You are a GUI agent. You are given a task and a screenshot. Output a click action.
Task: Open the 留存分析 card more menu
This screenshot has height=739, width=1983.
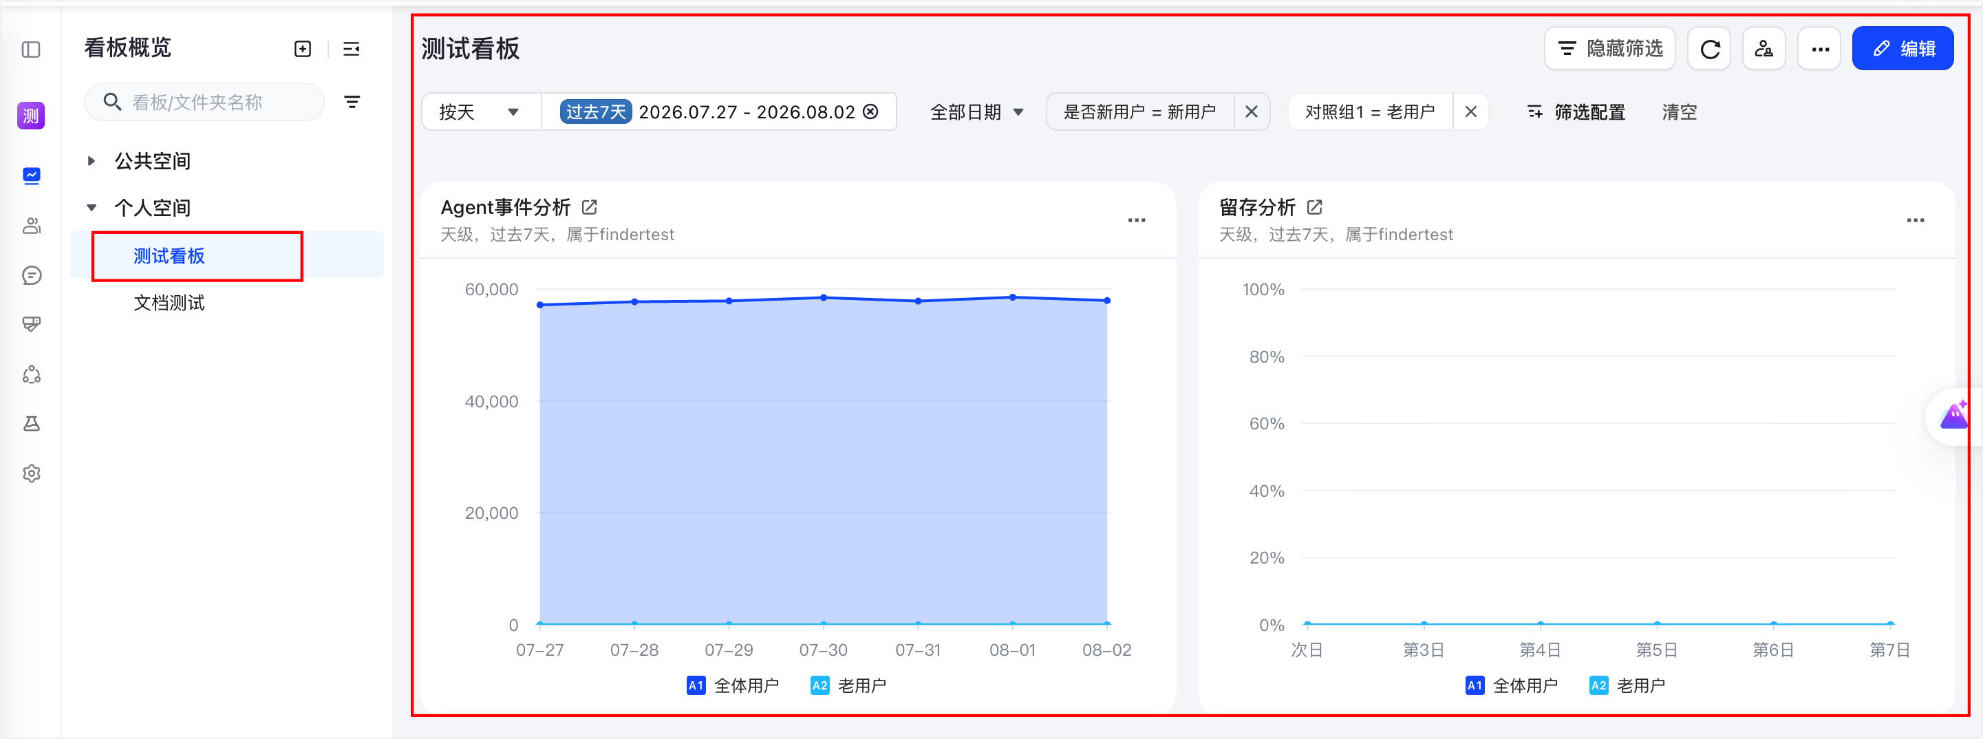[x=1916, y=220]
